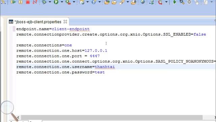This screenshot has height=122, width=216.
Task: Click the icon with small green arrow
Action: tap(152, 2)
